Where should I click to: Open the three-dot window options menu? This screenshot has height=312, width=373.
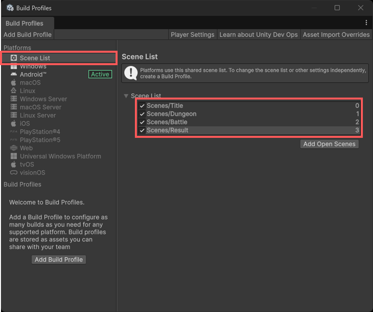click(x=366, y=23)
